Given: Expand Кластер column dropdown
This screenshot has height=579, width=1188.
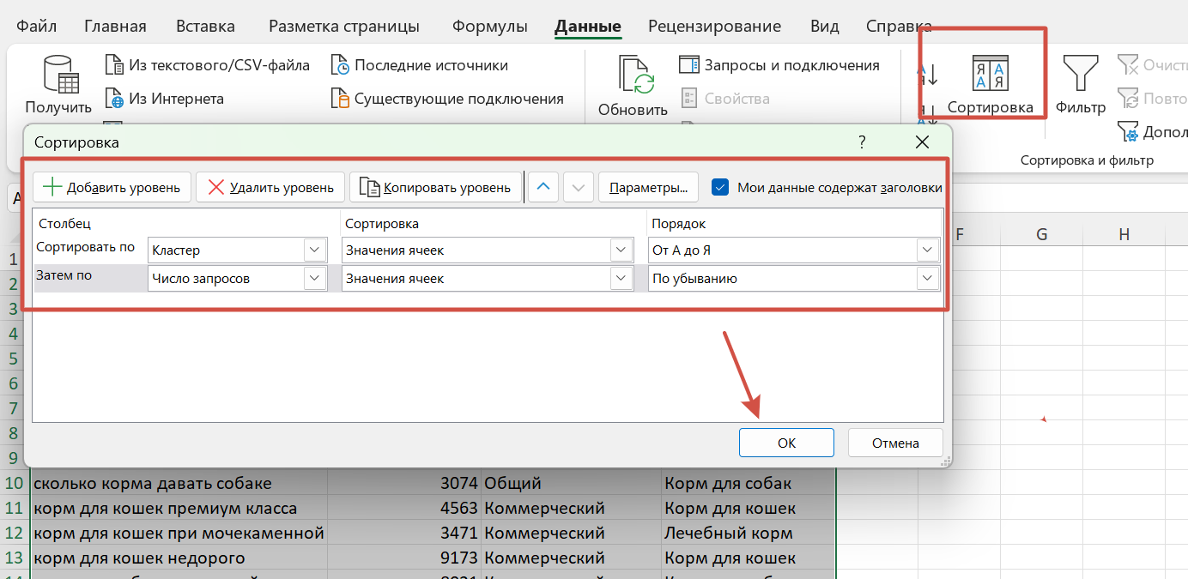Looking at the screenshot, I should (315, 250).
